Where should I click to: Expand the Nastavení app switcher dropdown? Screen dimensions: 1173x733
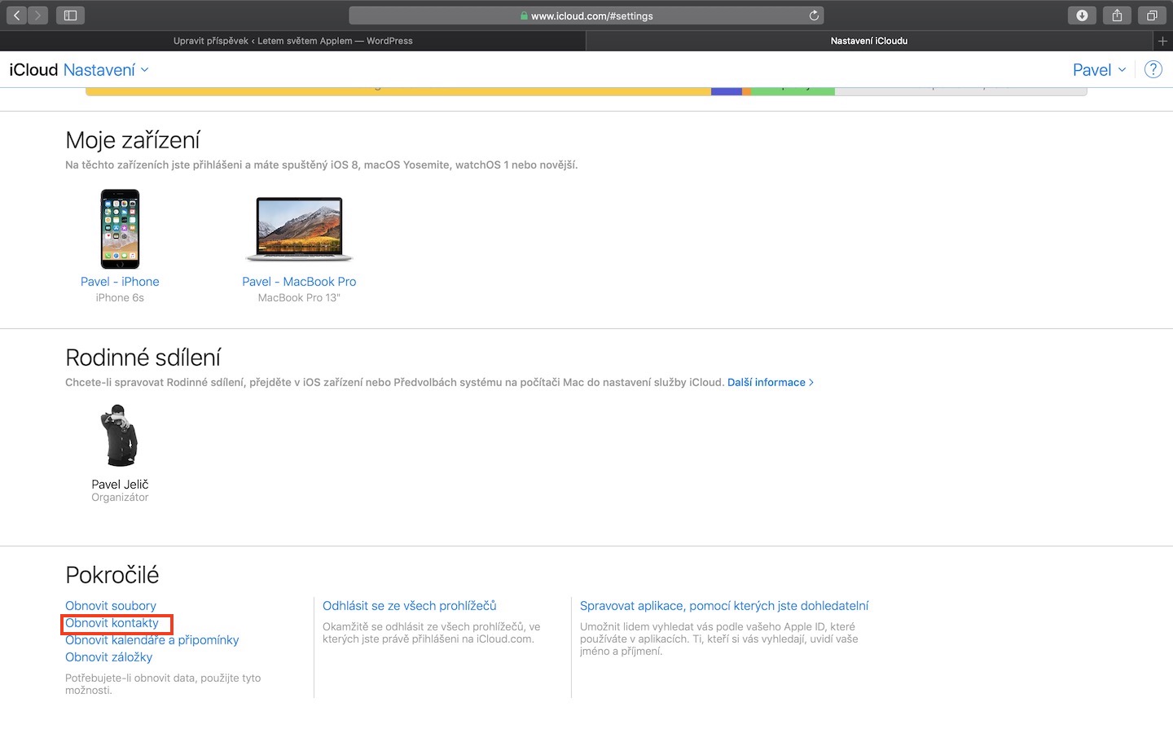point(106,70)
